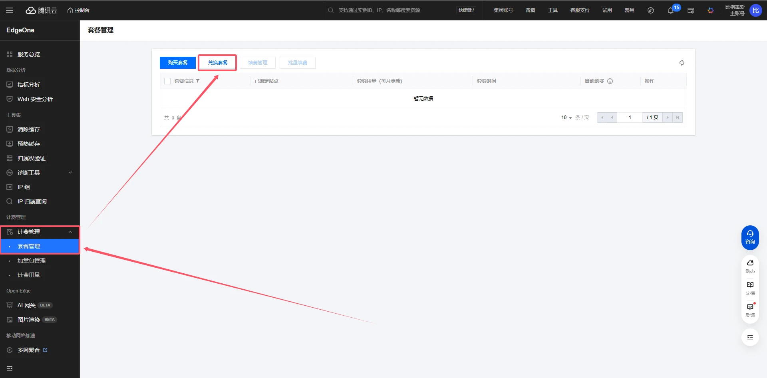This screenshot has width=767, height=378.
Task: Toggle the select-all checkbox in table header
Action: pos(167,81)
